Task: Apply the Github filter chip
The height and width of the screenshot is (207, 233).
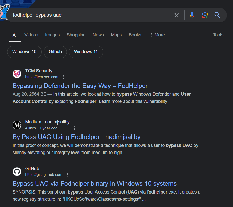Action: tap(55, 52)
